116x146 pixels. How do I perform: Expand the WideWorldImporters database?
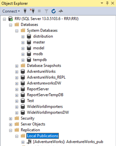17,107
